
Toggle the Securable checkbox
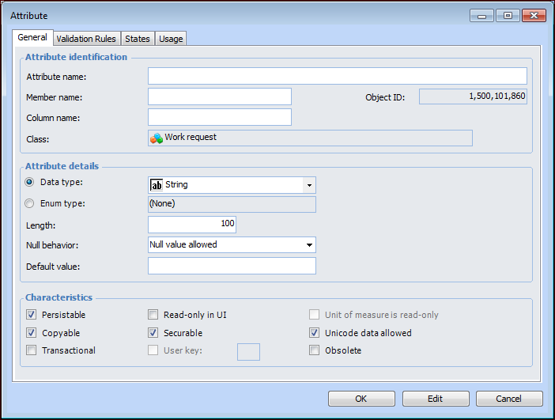tap(153, 332)
